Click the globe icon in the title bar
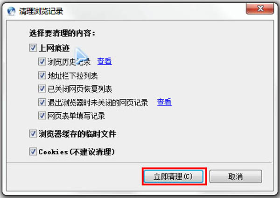Screen dimensions: 280x198 click(x=11, y=11)
